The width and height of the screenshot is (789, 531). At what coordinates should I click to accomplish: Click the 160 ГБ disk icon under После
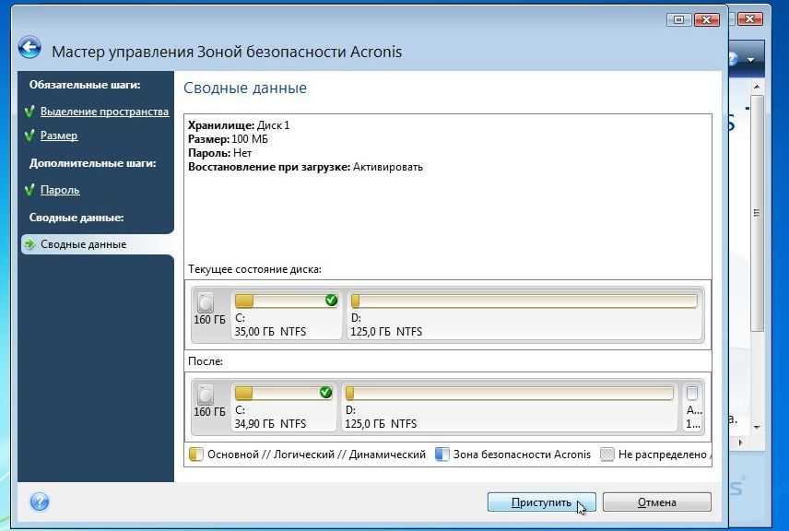pos(206,395)
